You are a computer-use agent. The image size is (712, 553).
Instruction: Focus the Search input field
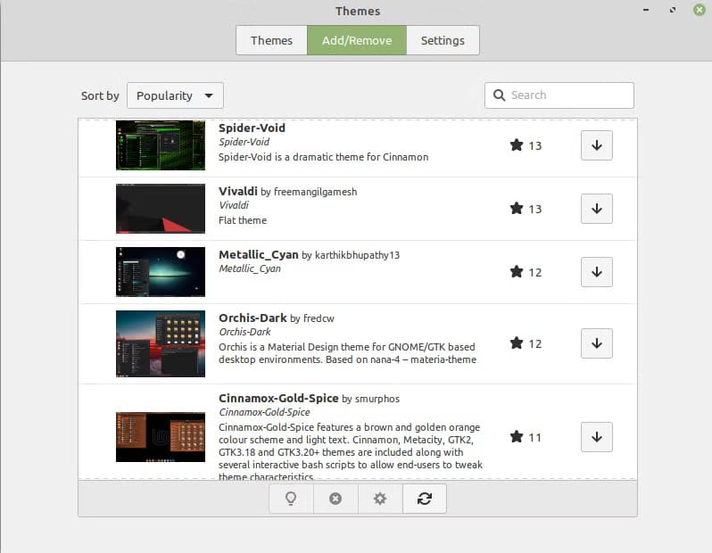click(559, 95)
